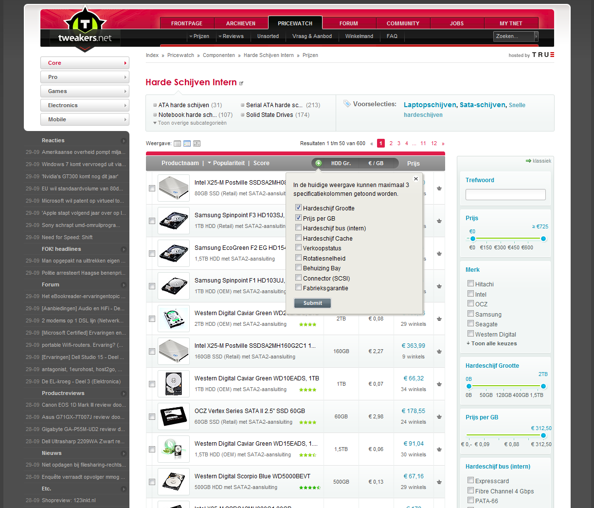Check Behuizing Bay column option
This screenshot has width=594, height=508.
coord(299,267)
